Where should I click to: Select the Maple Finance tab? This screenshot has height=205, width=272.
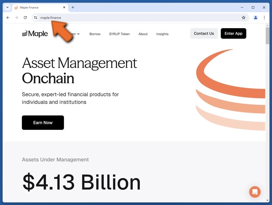[40, 8]
